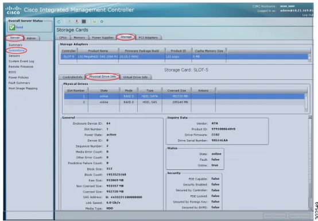318x221 pixels.
Task: Switch to the PCI Adapters tab
Action: 148,37
